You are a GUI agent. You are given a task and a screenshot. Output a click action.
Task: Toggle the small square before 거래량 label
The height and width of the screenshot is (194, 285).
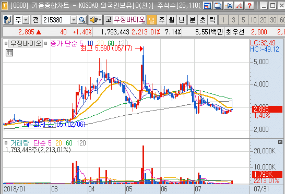click(x=6, y=143)
